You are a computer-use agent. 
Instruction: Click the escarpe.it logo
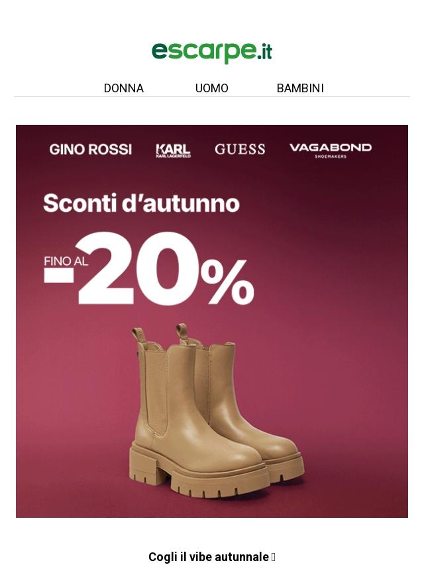[x=212, y=53]
